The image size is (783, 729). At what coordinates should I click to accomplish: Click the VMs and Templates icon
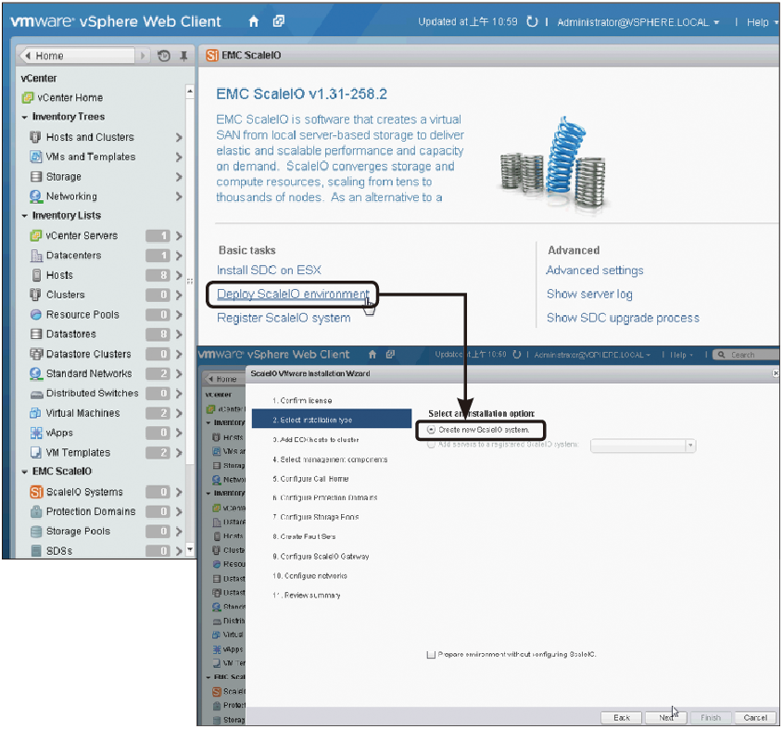click(x=35, y=157)
